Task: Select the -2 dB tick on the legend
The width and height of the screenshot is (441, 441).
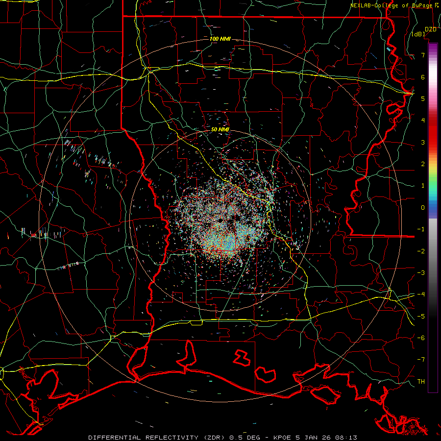Action: [421, 251]
